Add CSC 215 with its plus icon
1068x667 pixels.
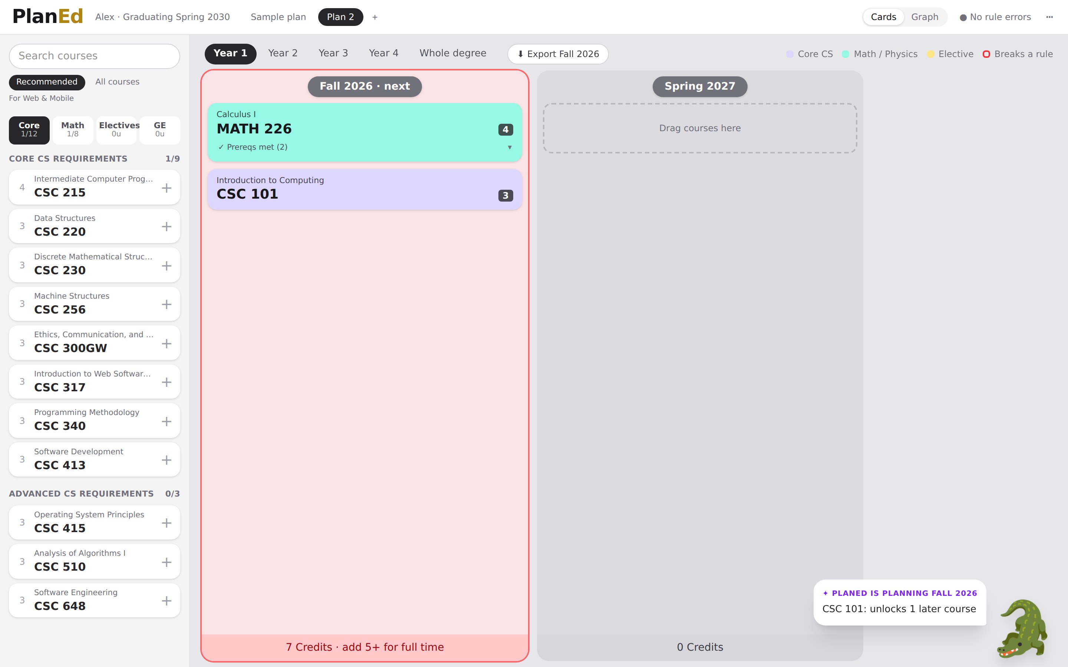click(167, 188)
